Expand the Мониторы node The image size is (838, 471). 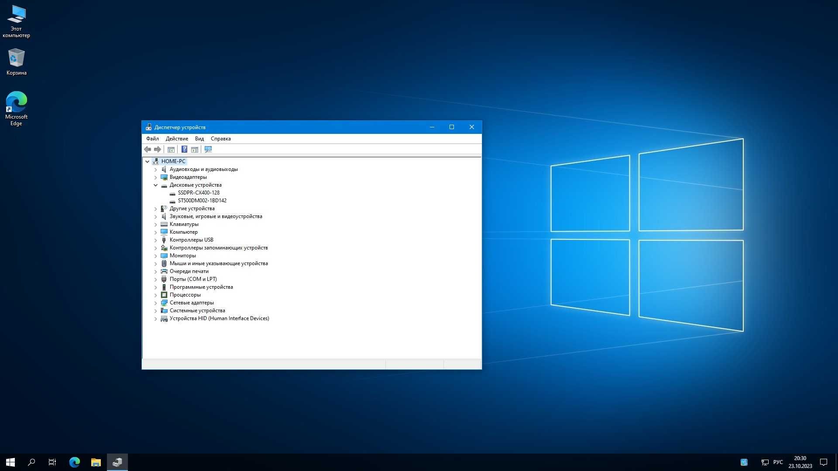155,256
